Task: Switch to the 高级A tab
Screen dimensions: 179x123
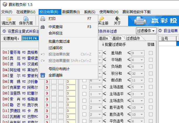Action: coord(104,38)
